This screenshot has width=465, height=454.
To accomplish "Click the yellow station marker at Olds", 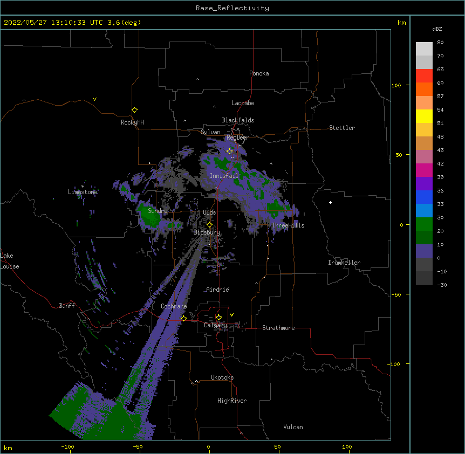I will click(209, 224).
